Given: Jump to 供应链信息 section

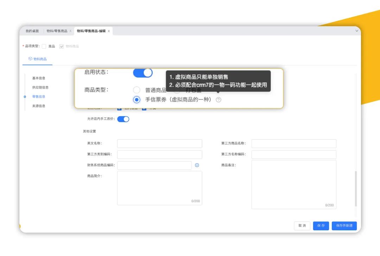Looking at the screenshot, I should [x=40, y=87].
